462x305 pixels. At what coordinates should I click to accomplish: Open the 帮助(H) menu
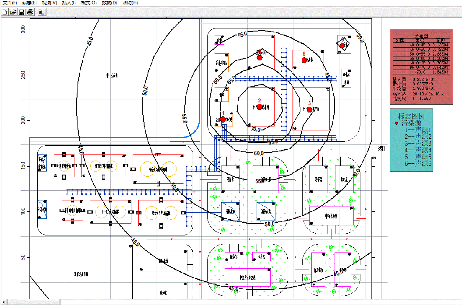click(x=130, y=3)
